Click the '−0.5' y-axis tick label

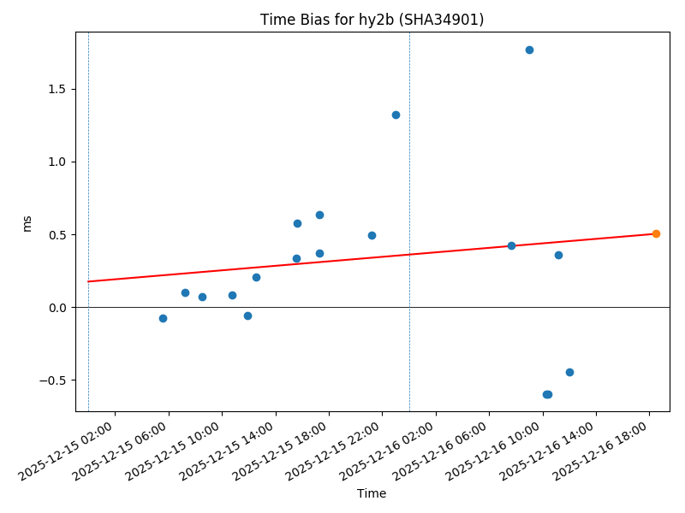[x=53, y=380]
